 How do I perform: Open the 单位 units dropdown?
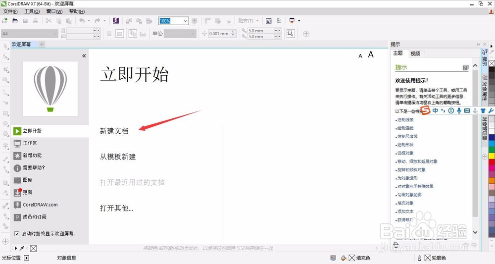point(193,34)
